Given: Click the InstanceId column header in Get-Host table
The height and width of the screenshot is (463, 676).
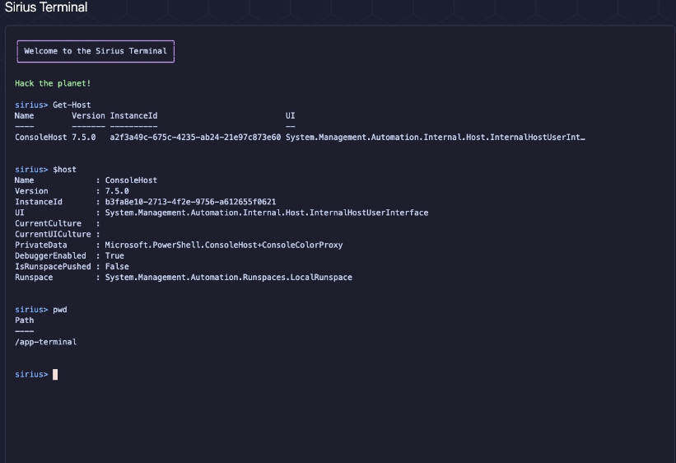Looking at the screenshot, I should tap(133, 115).
